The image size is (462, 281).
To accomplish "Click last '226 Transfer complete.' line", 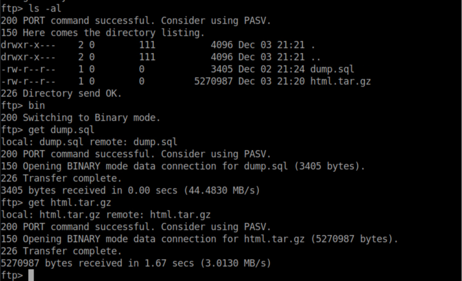I will pyautogui.click(x=61, y=251).
